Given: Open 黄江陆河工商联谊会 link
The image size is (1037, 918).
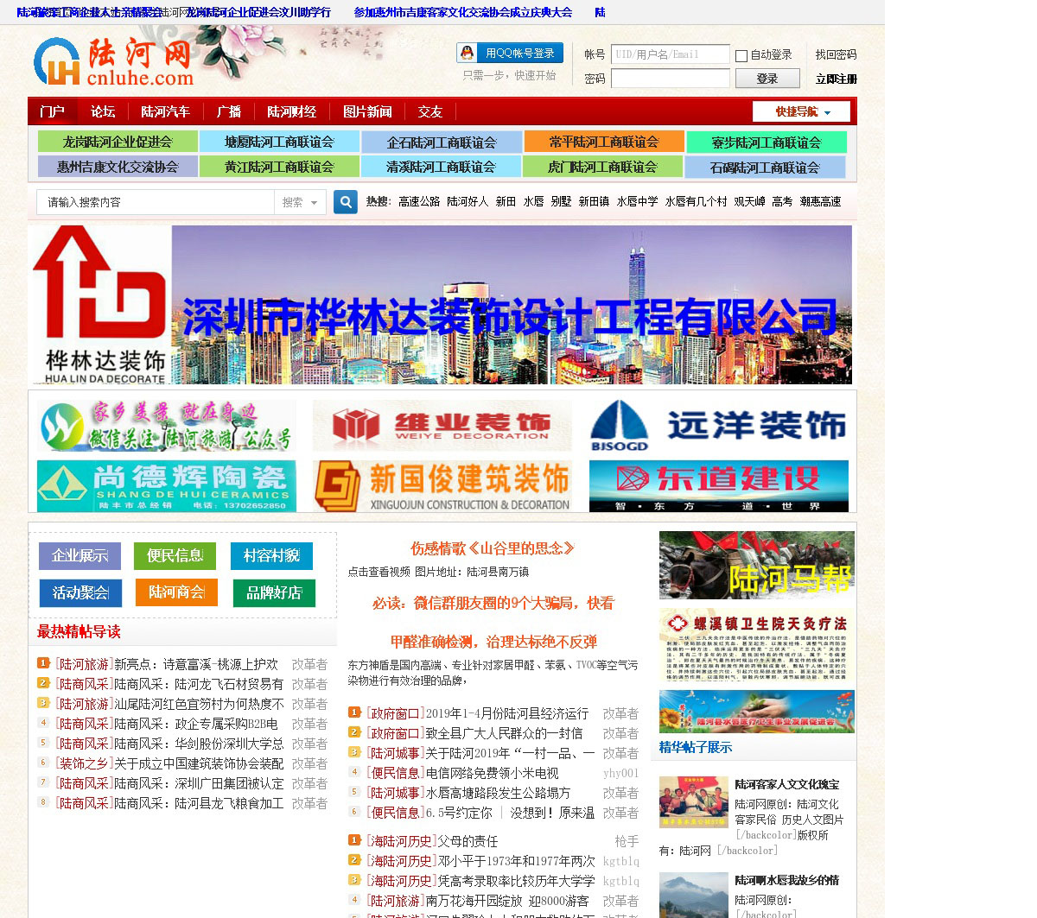Looking at the screenshot, I should tap(279, 167).
